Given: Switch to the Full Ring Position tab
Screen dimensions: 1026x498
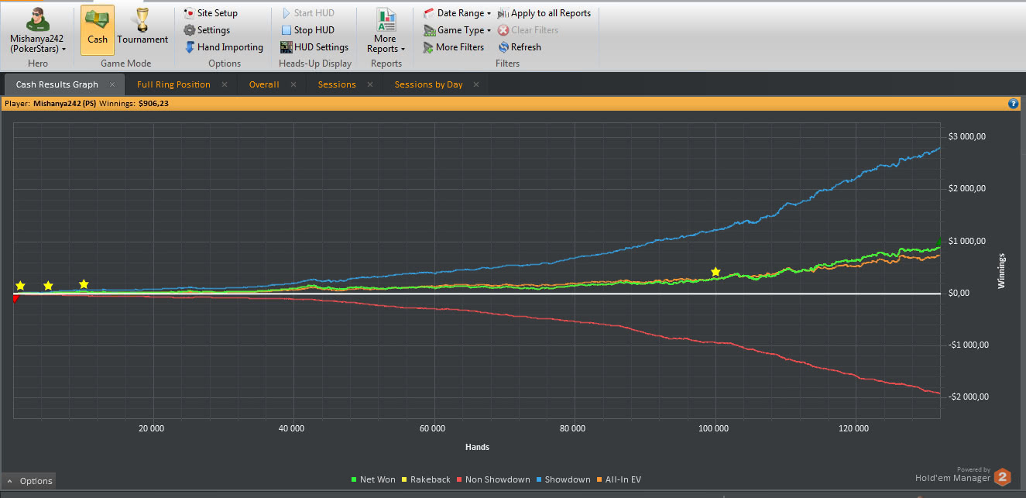Looking at the screenshot, I should (x=173, y=84).
